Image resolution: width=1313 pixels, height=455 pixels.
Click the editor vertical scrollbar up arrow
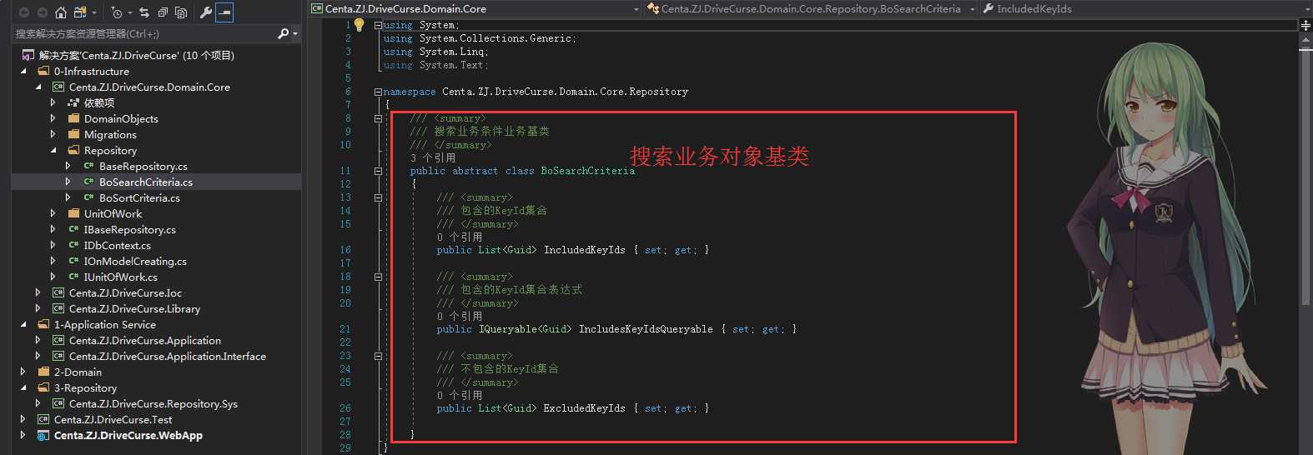coord(1305,41)
